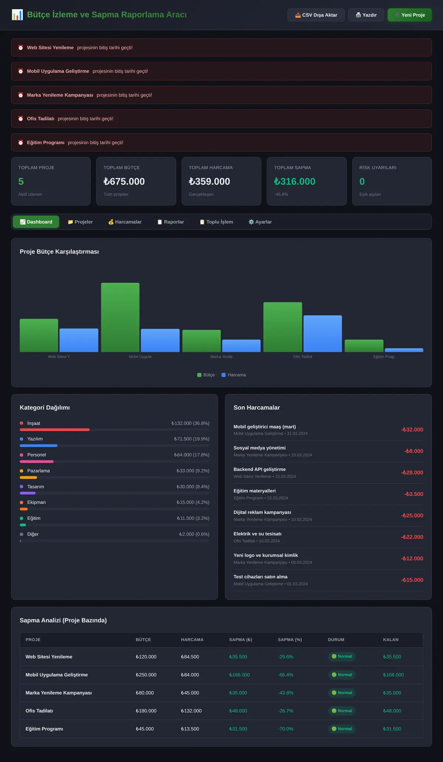Click the blue Harcama legend swatch
This screenshot has height=762, width=443.
coord(224,375)
